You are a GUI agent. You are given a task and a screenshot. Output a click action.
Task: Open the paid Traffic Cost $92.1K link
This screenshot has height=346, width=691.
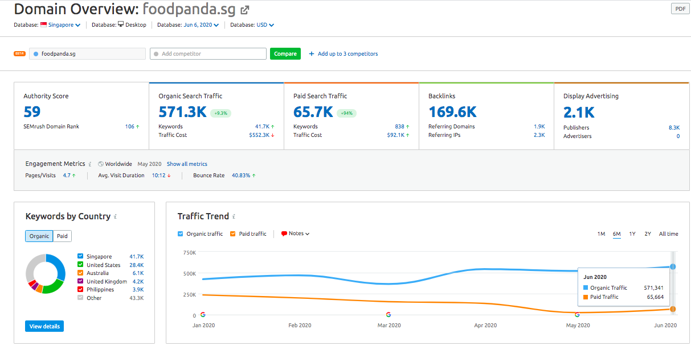(x=395, y=135)
